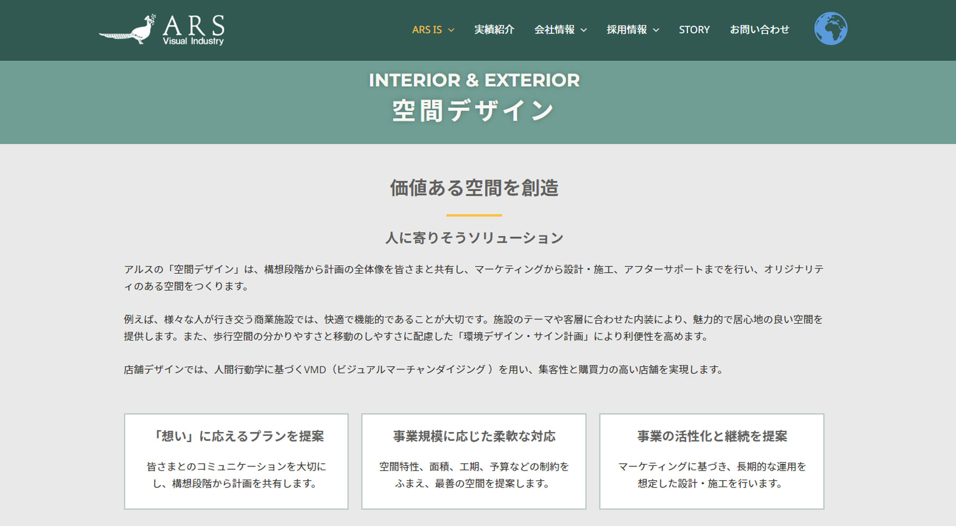The width and height of the screenshot is (956, 526).
Task: Open the globe language selector icon
Action: click(x=831, y=29)
